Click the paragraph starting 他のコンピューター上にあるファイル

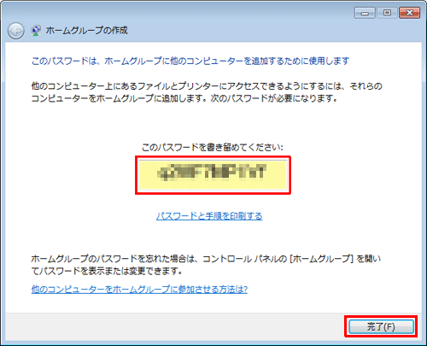(207, 92)
